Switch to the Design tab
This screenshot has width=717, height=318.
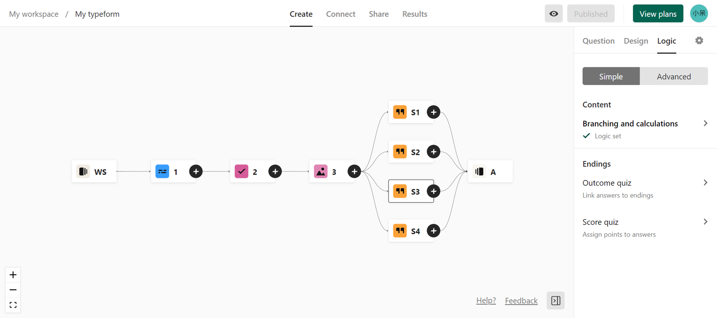[x=636, y=41]
